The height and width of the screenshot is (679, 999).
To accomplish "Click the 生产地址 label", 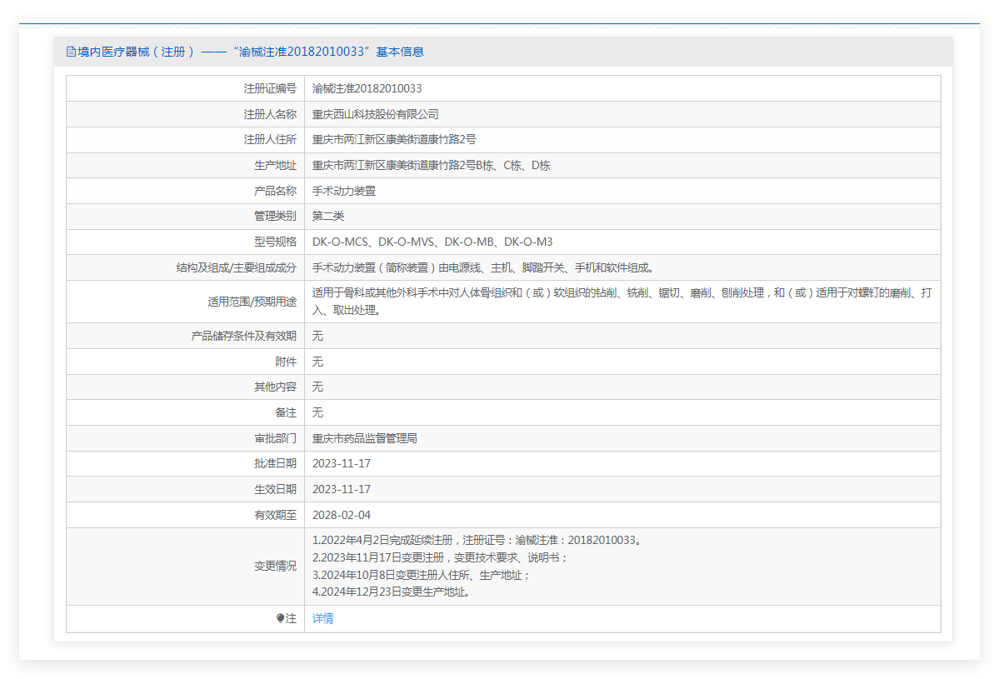I will point(275,166).
